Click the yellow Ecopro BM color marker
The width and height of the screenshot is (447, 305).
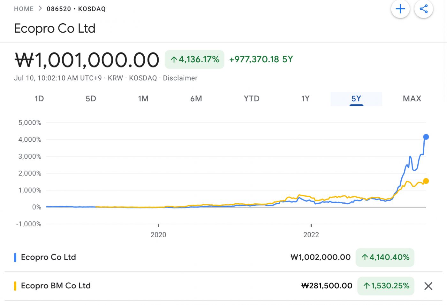pos(15,286)
